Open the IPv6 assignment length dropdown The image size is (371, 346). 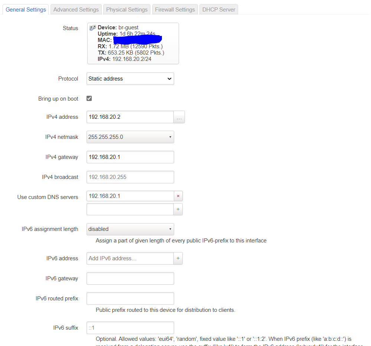(x=130, y=229)
